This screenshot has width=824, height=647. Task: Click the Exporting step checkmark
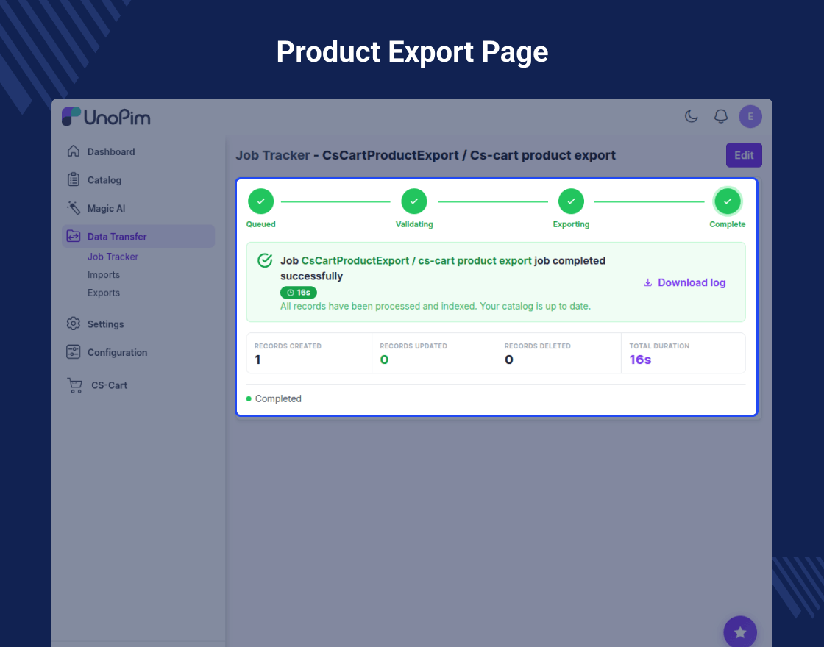coord(571,201)
